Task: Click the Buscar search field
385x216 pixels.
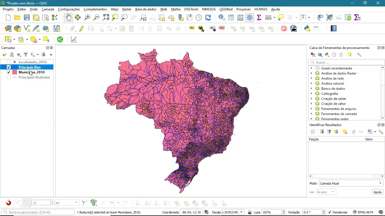Action: point(346,62)
